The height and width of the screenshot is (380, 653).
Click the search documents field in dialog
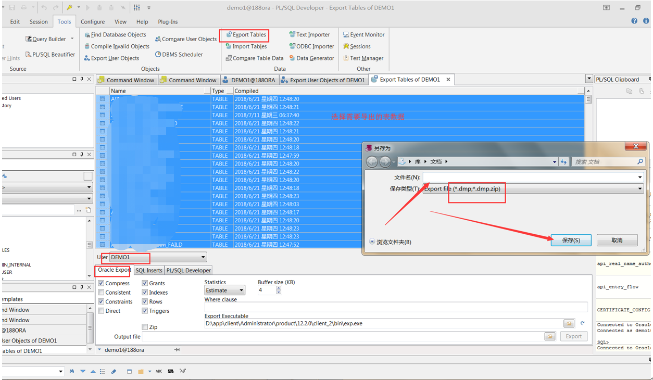point(609,162)
